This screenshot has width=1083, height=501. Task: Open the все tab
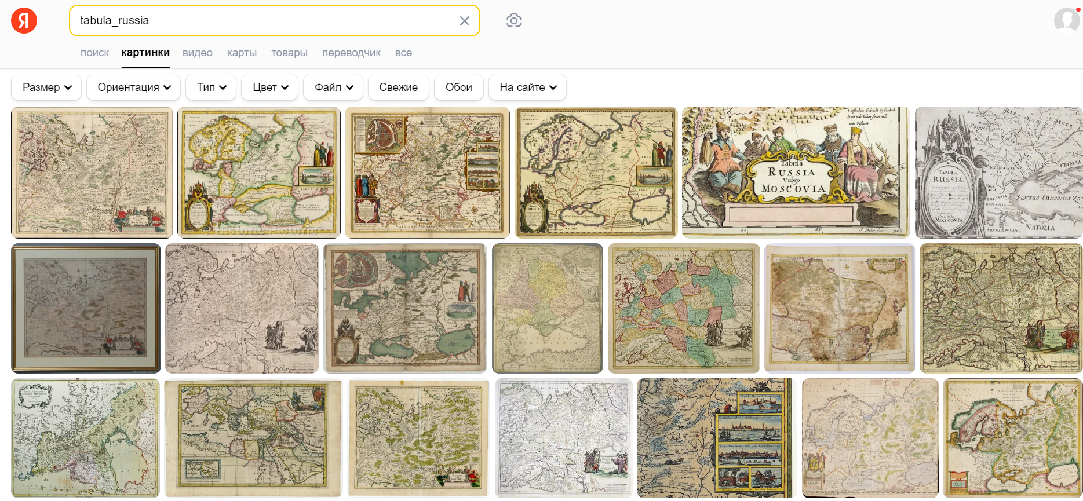[403, 53]
